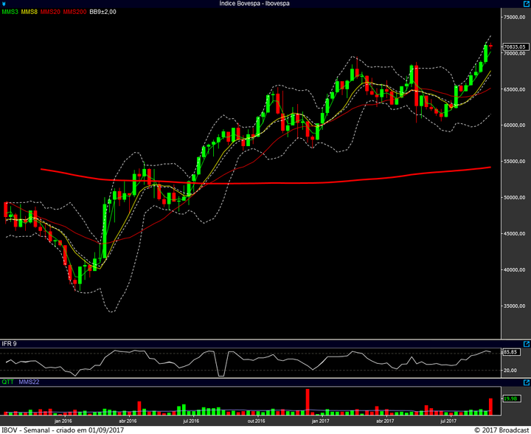The height and width of the screenshot is (434, 531).
Task: Open the IFR 9 indicator title
Action: [x=9, y=344]
